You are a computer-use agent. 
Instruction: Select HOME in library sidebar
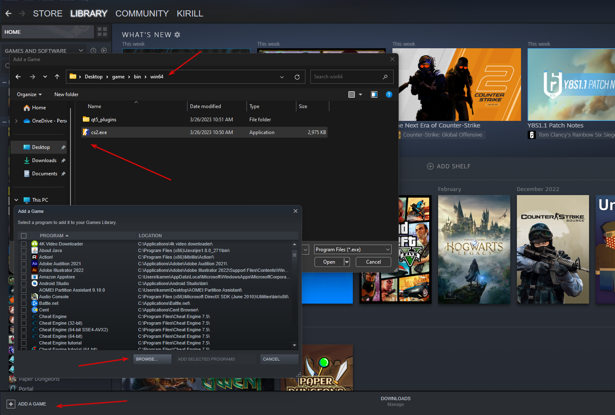tap(48, 32)
